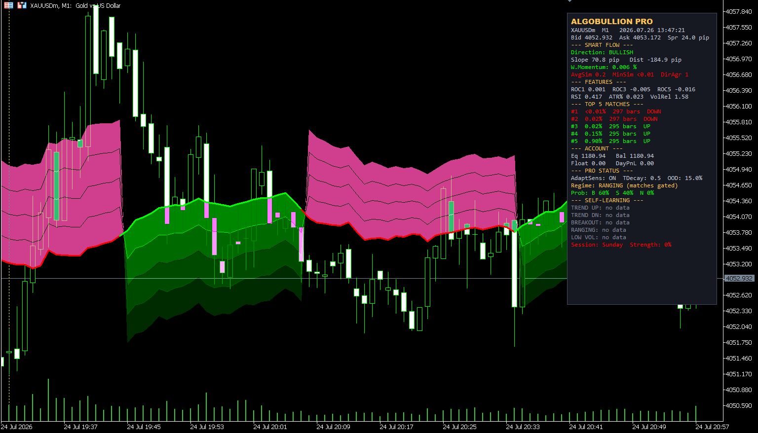Click the AdaptSens: ON TDecay line
The image size is (758, 433).
636,178
